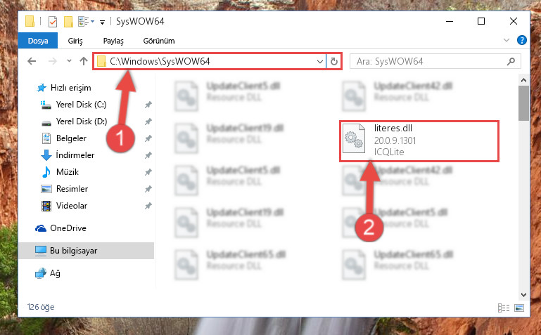Image resolution: width=541 pixels, height=335 pixels.
Task: Unpin Yerel Disk (C:) from quick access
Action: pyautogui.click(x=148, y=105)
